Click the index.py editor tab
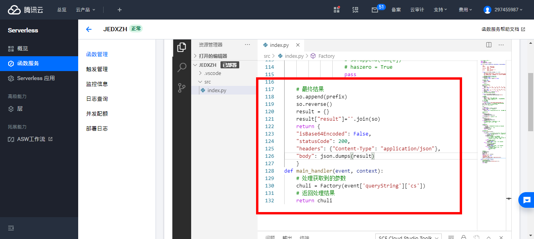 point(281,45)
